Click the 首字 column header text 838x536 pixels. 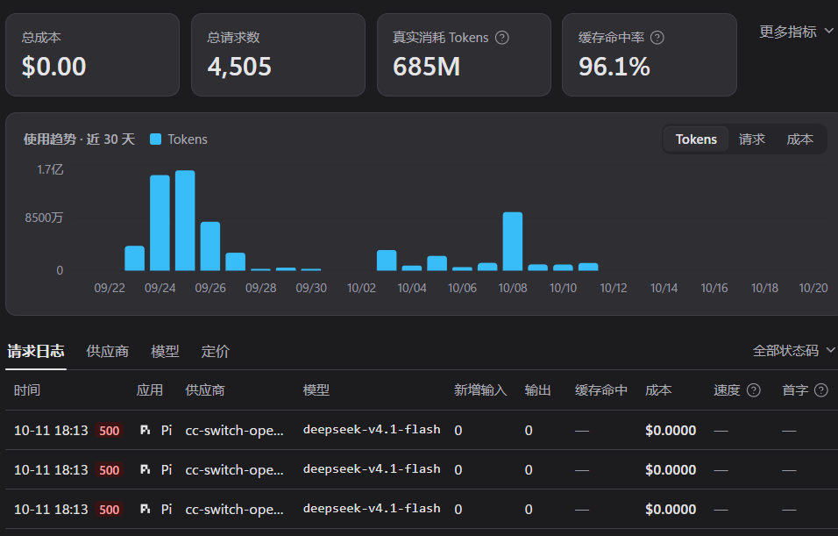pos(795,390)
